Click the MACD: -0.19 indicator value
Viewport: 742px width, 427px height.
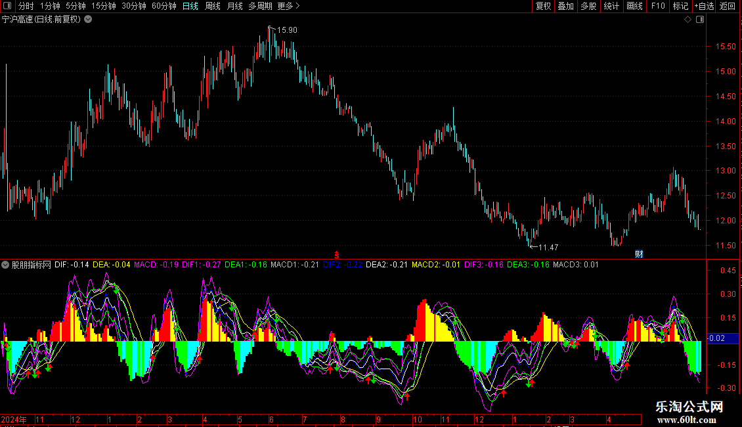tap(156, 265)
